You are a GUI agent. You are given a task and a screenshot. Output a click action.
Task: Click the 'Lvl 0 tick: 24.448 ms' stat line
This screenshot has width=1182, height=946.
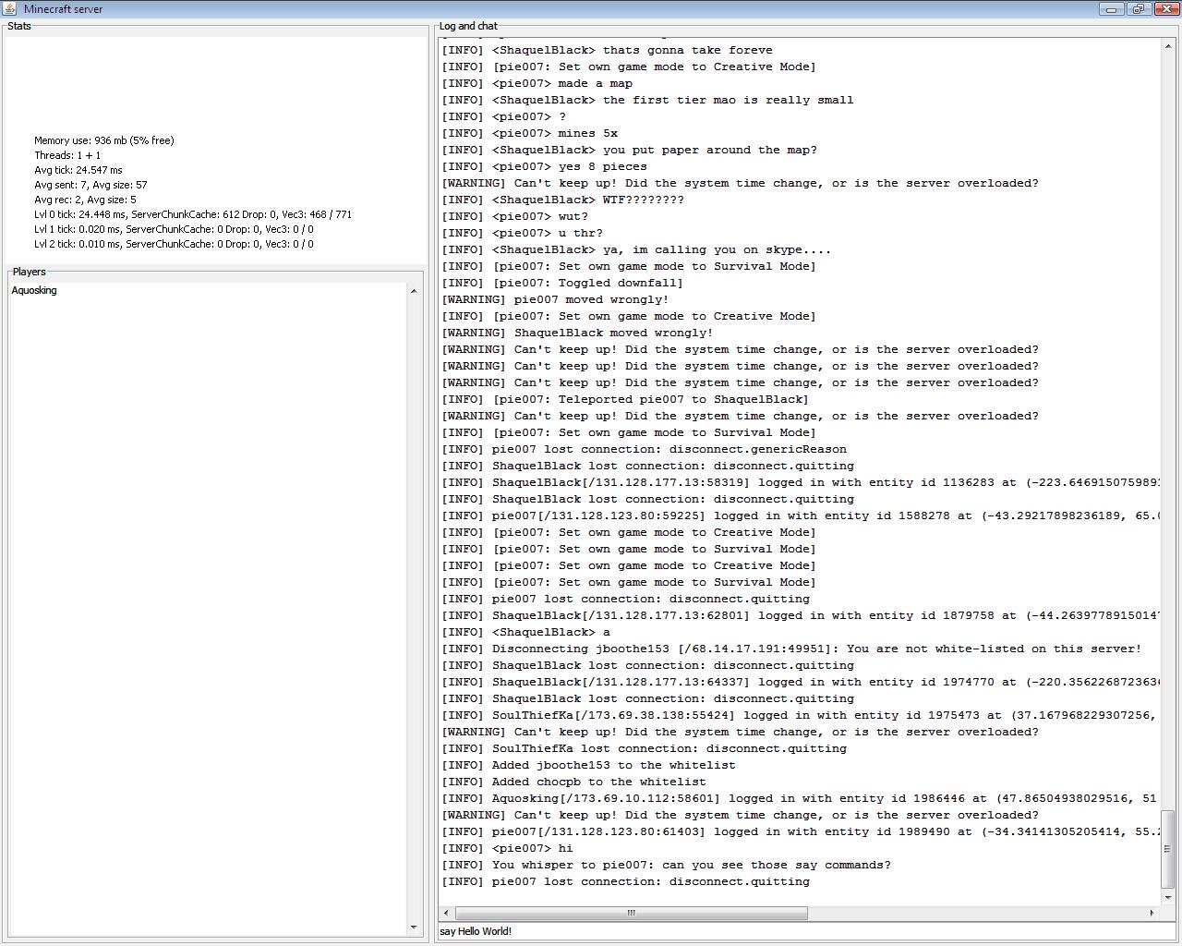tap(193, 214)
